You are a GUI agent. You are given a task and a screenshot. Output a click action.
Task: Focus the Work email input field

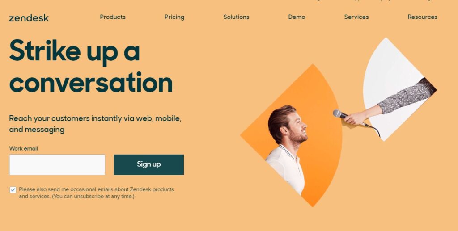[57, 165]
